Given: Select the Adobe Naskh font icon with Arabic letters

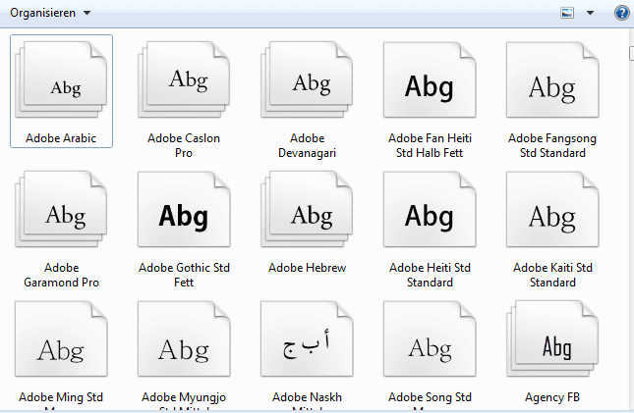Looking at the screenshot, I should (x=307, y=339).
